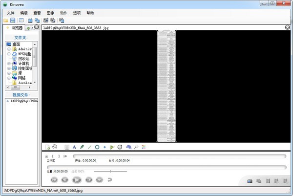Expand the 计算机 tree node

[x=9, y=64]
